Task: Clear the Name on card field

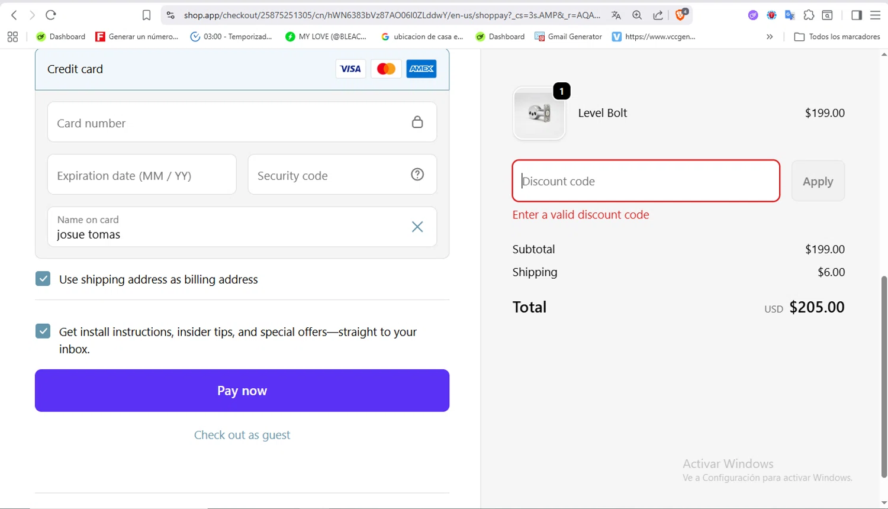Action: point(417,227)
